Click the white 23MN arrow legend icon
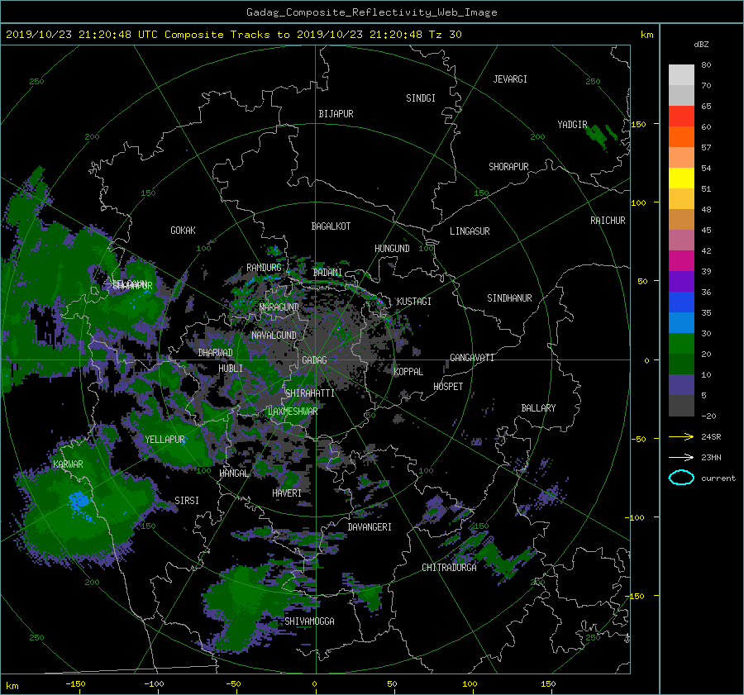This screenshot has height=695, width=744. [x=681, y=457]
